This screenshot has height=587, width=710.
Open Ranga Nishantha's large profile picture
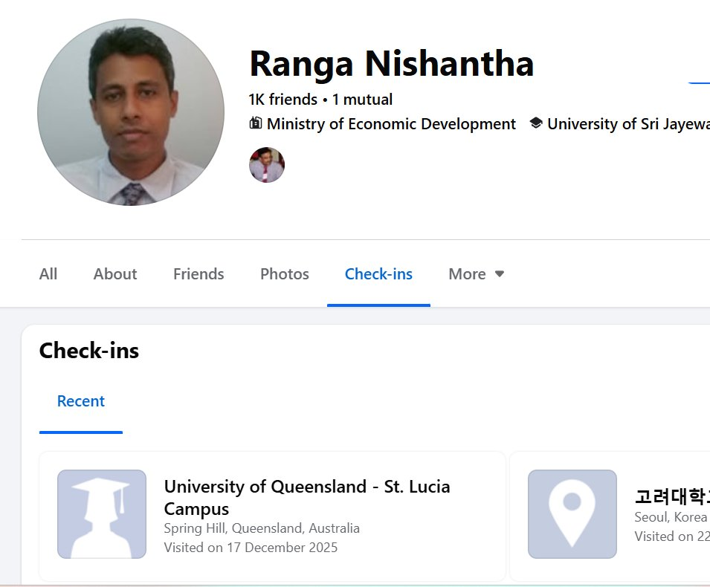pos(131,111)
